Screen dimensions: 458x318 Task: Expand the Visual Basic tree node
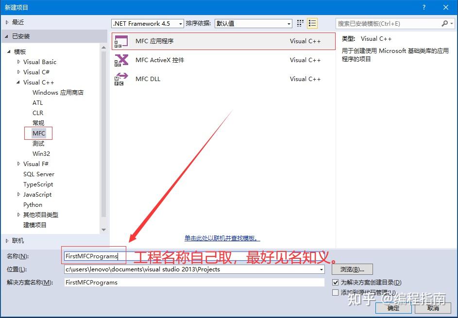pos(18,62)
